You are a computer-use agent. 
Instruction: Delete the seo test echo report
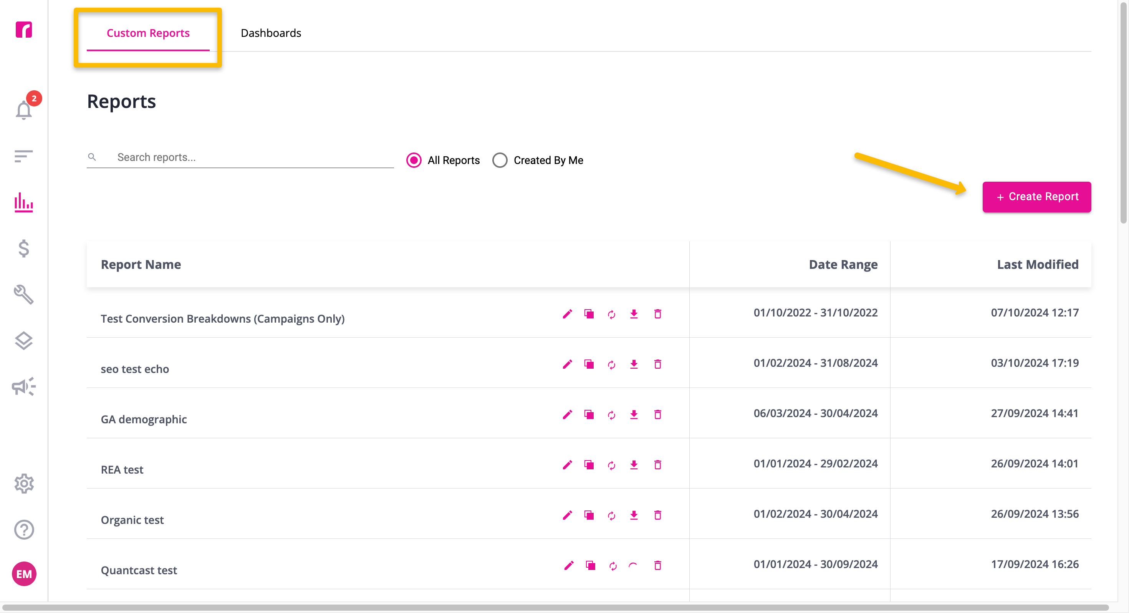pyautogui.click(x=657, y=364)
